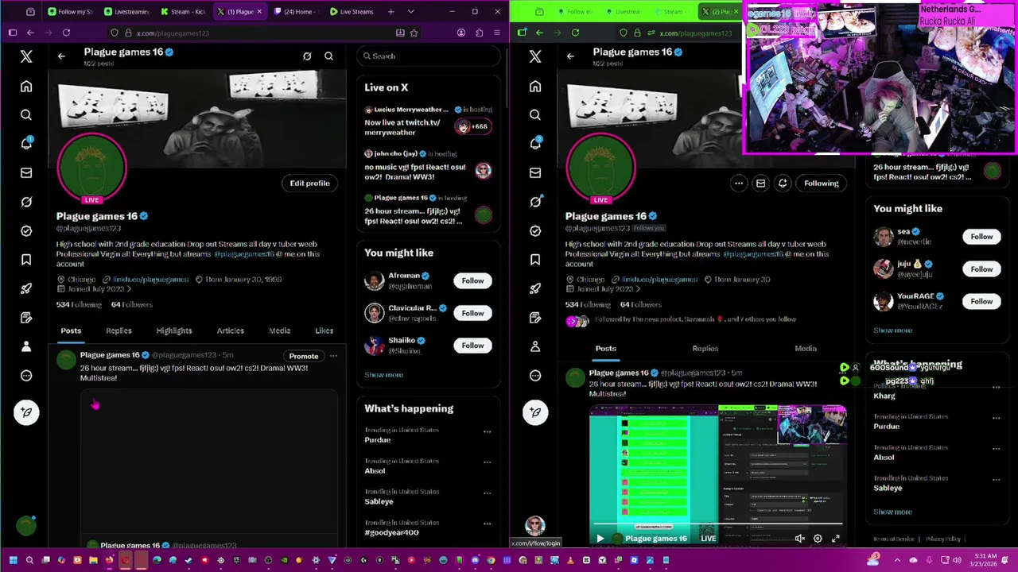Toggle sidebar button in left browser toolbar
The width and height of the screenshot is (1018, 572).
click(x=13, y=33)
